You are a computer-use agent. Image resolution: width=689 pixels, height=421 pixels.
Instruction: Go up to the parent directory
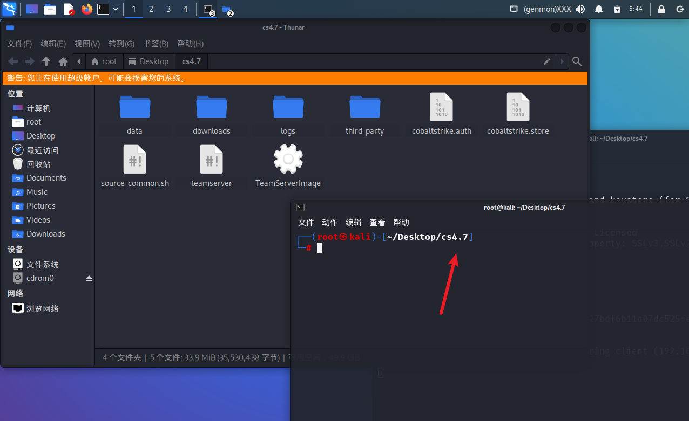tap(46, 61)
